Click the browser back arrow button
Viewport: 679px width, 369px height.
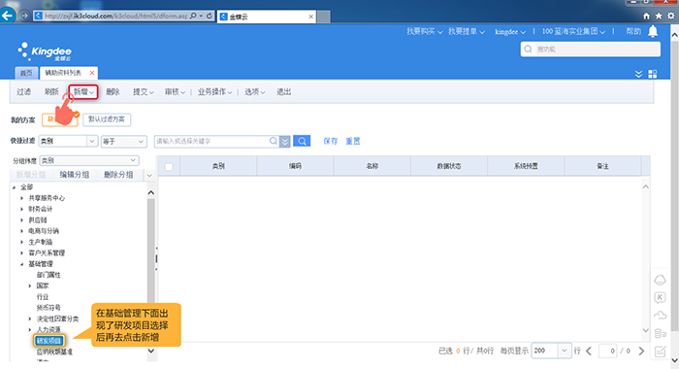point(8,17)
